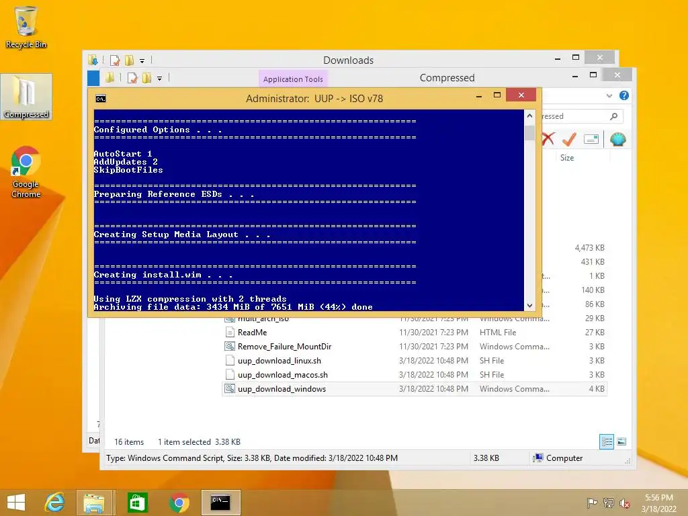
Task: Open the Windows Store taskbar icon
Action: tap(137, 503)
